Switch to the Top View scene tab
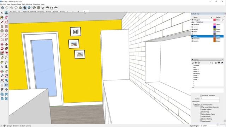This screenshot has height=127, width=226. [x=13, y=12]
